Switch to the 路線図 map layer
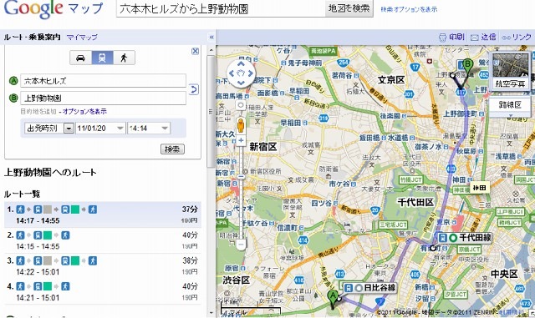Viewport: 535px width, 318px height. tap(510, 105)
